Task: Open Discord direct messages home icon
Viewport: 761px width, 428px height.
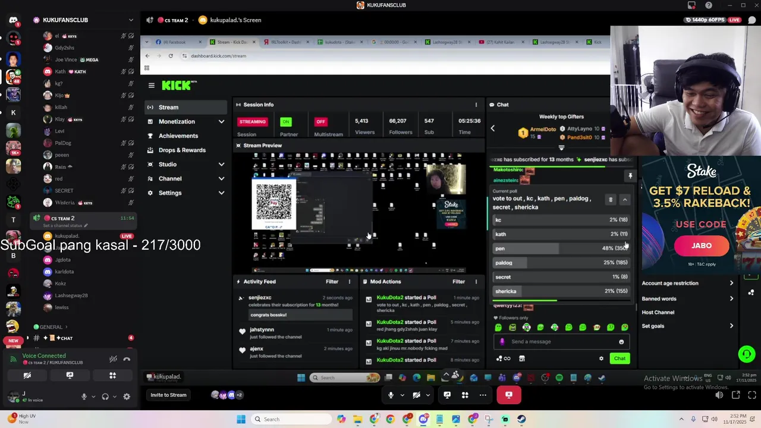Action: point(13,20)
